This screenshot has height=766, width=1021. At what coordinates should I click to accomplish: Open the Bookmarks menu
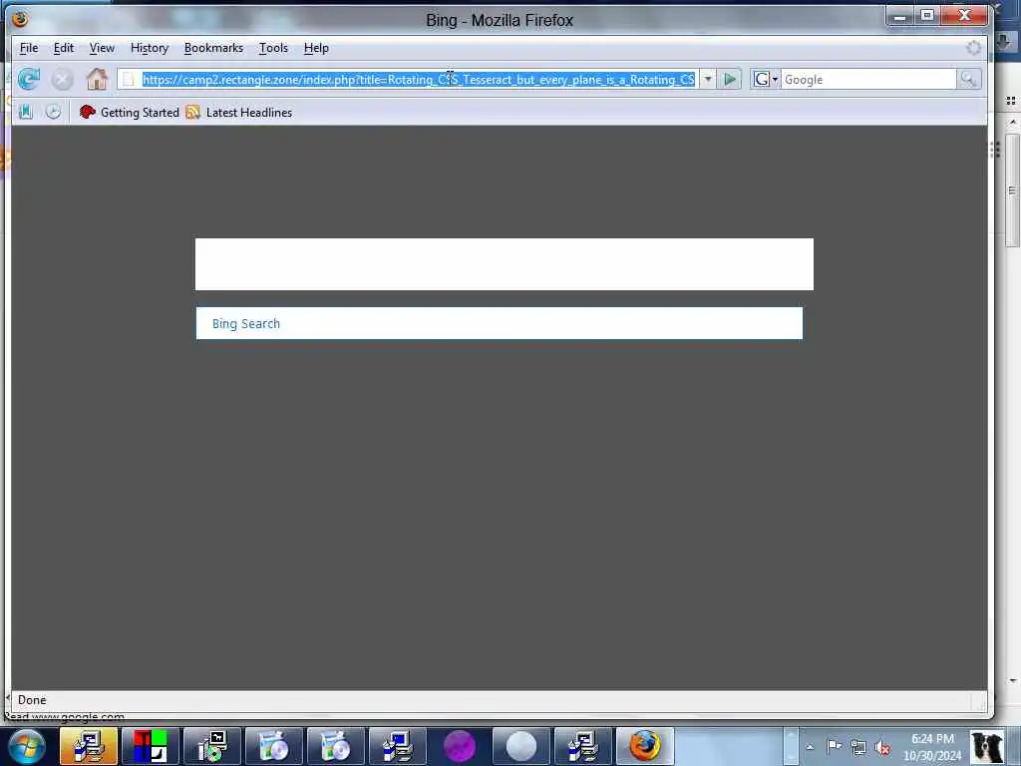pos(213,48)
